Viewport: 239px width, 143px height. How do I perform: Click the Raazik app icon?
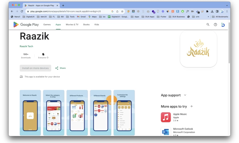tap(198, 49)
